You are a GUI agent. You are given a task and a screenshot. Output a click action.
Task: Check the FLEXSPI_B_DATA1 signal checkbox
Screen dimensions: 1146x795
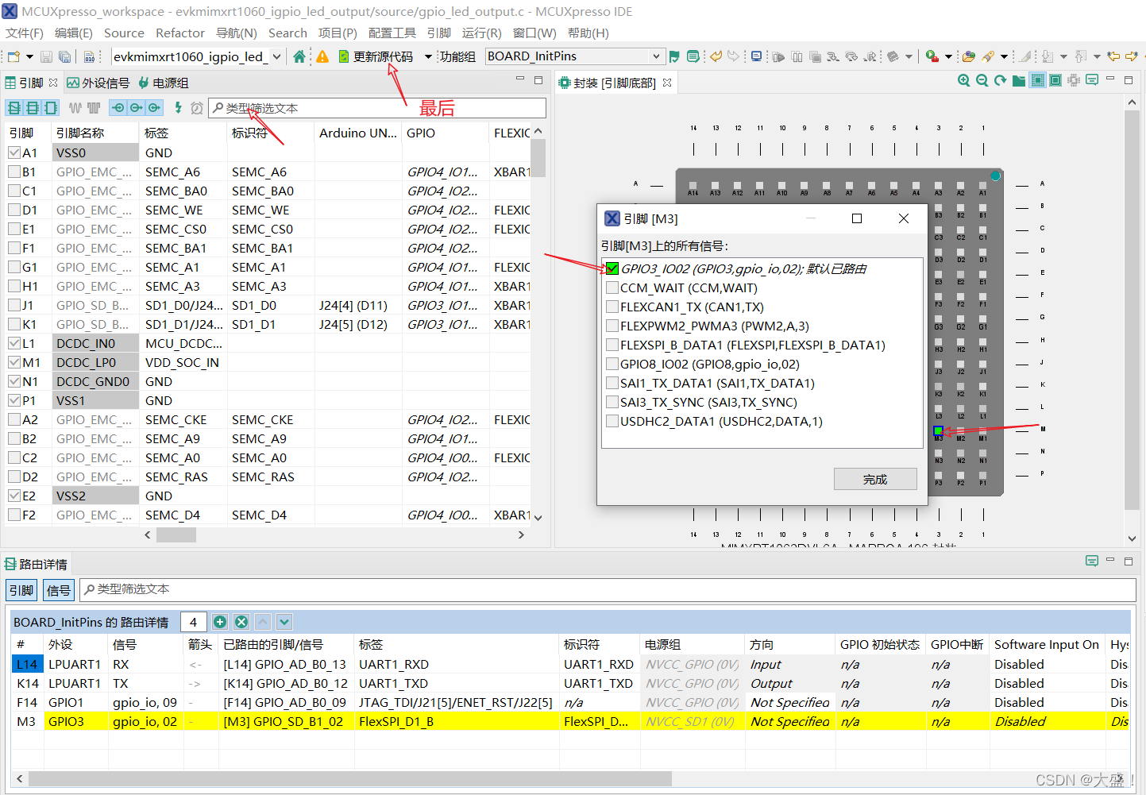(612, 345)
